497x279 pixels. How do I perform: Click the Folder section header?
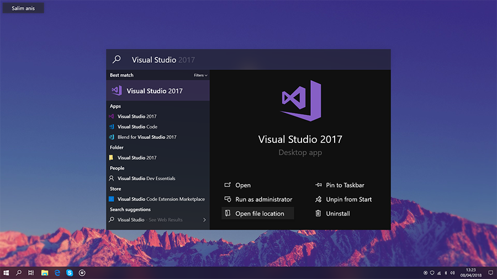coord(117,147)
